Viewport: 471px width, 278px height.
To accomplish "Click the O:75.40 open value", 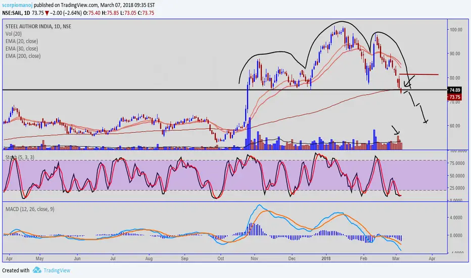I will tap(92, 13).
